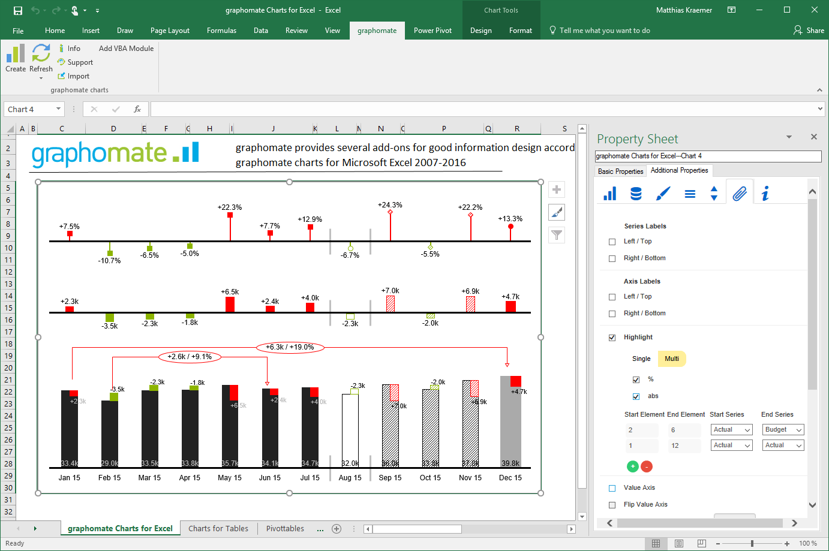
Task: Click the red remove highlight button
Action: click(647, 466)
